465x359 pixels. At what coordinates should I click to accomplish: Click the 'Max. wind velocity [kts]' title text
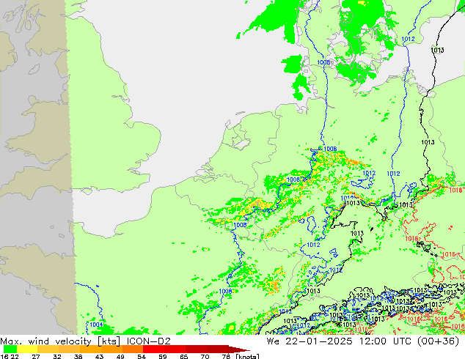click(60, 341)
